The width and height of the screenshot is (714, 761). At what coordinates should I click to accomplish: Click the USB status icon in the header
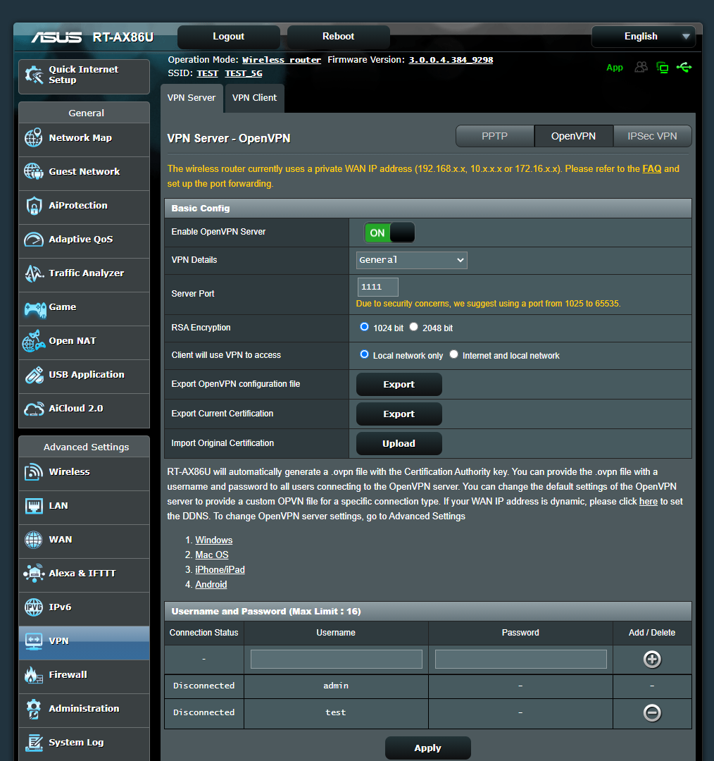tap(684, 67)
